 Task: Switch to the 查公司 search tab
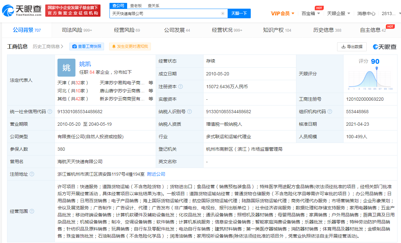pos(118,6)
